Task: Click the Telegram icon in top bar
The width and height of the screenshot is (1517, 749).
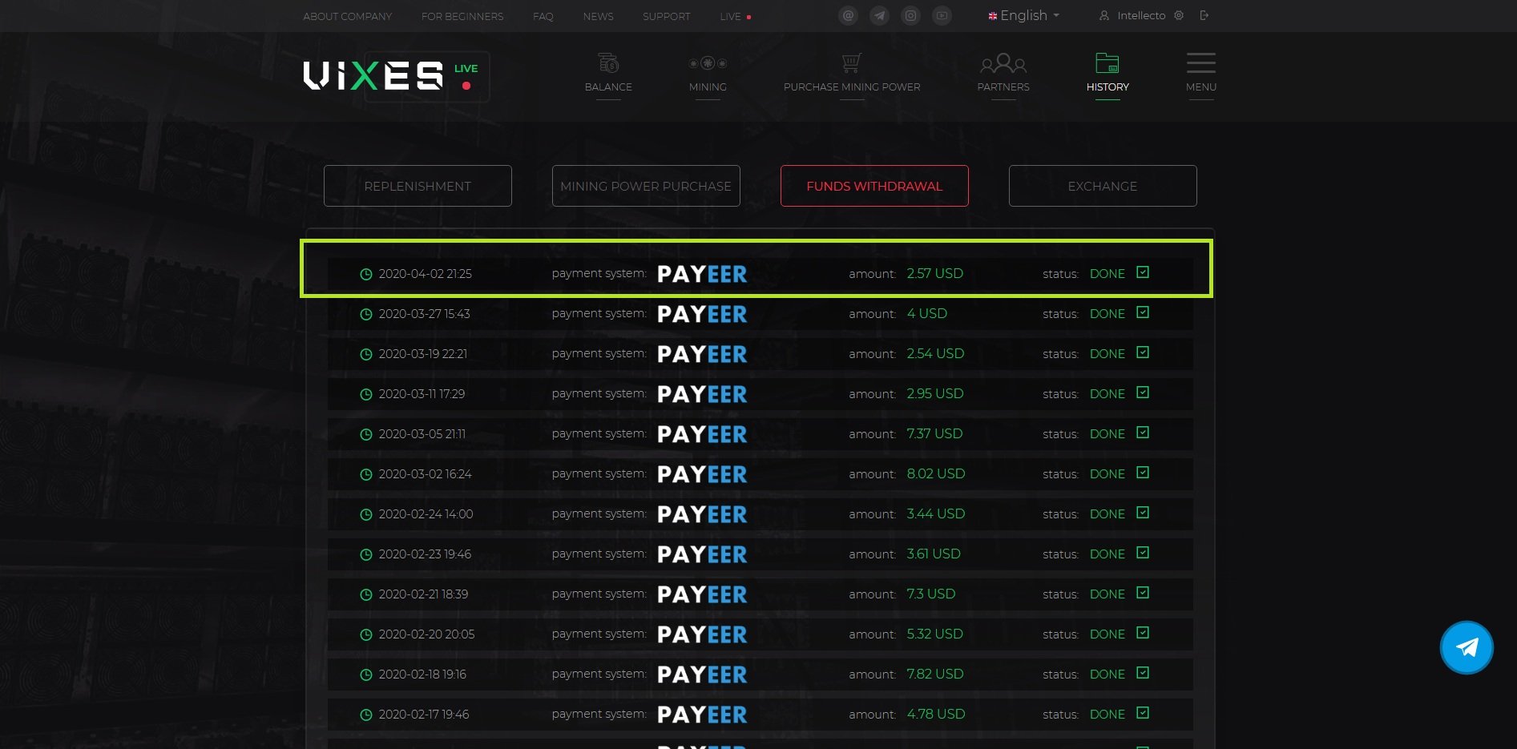Action: [880, 15]
